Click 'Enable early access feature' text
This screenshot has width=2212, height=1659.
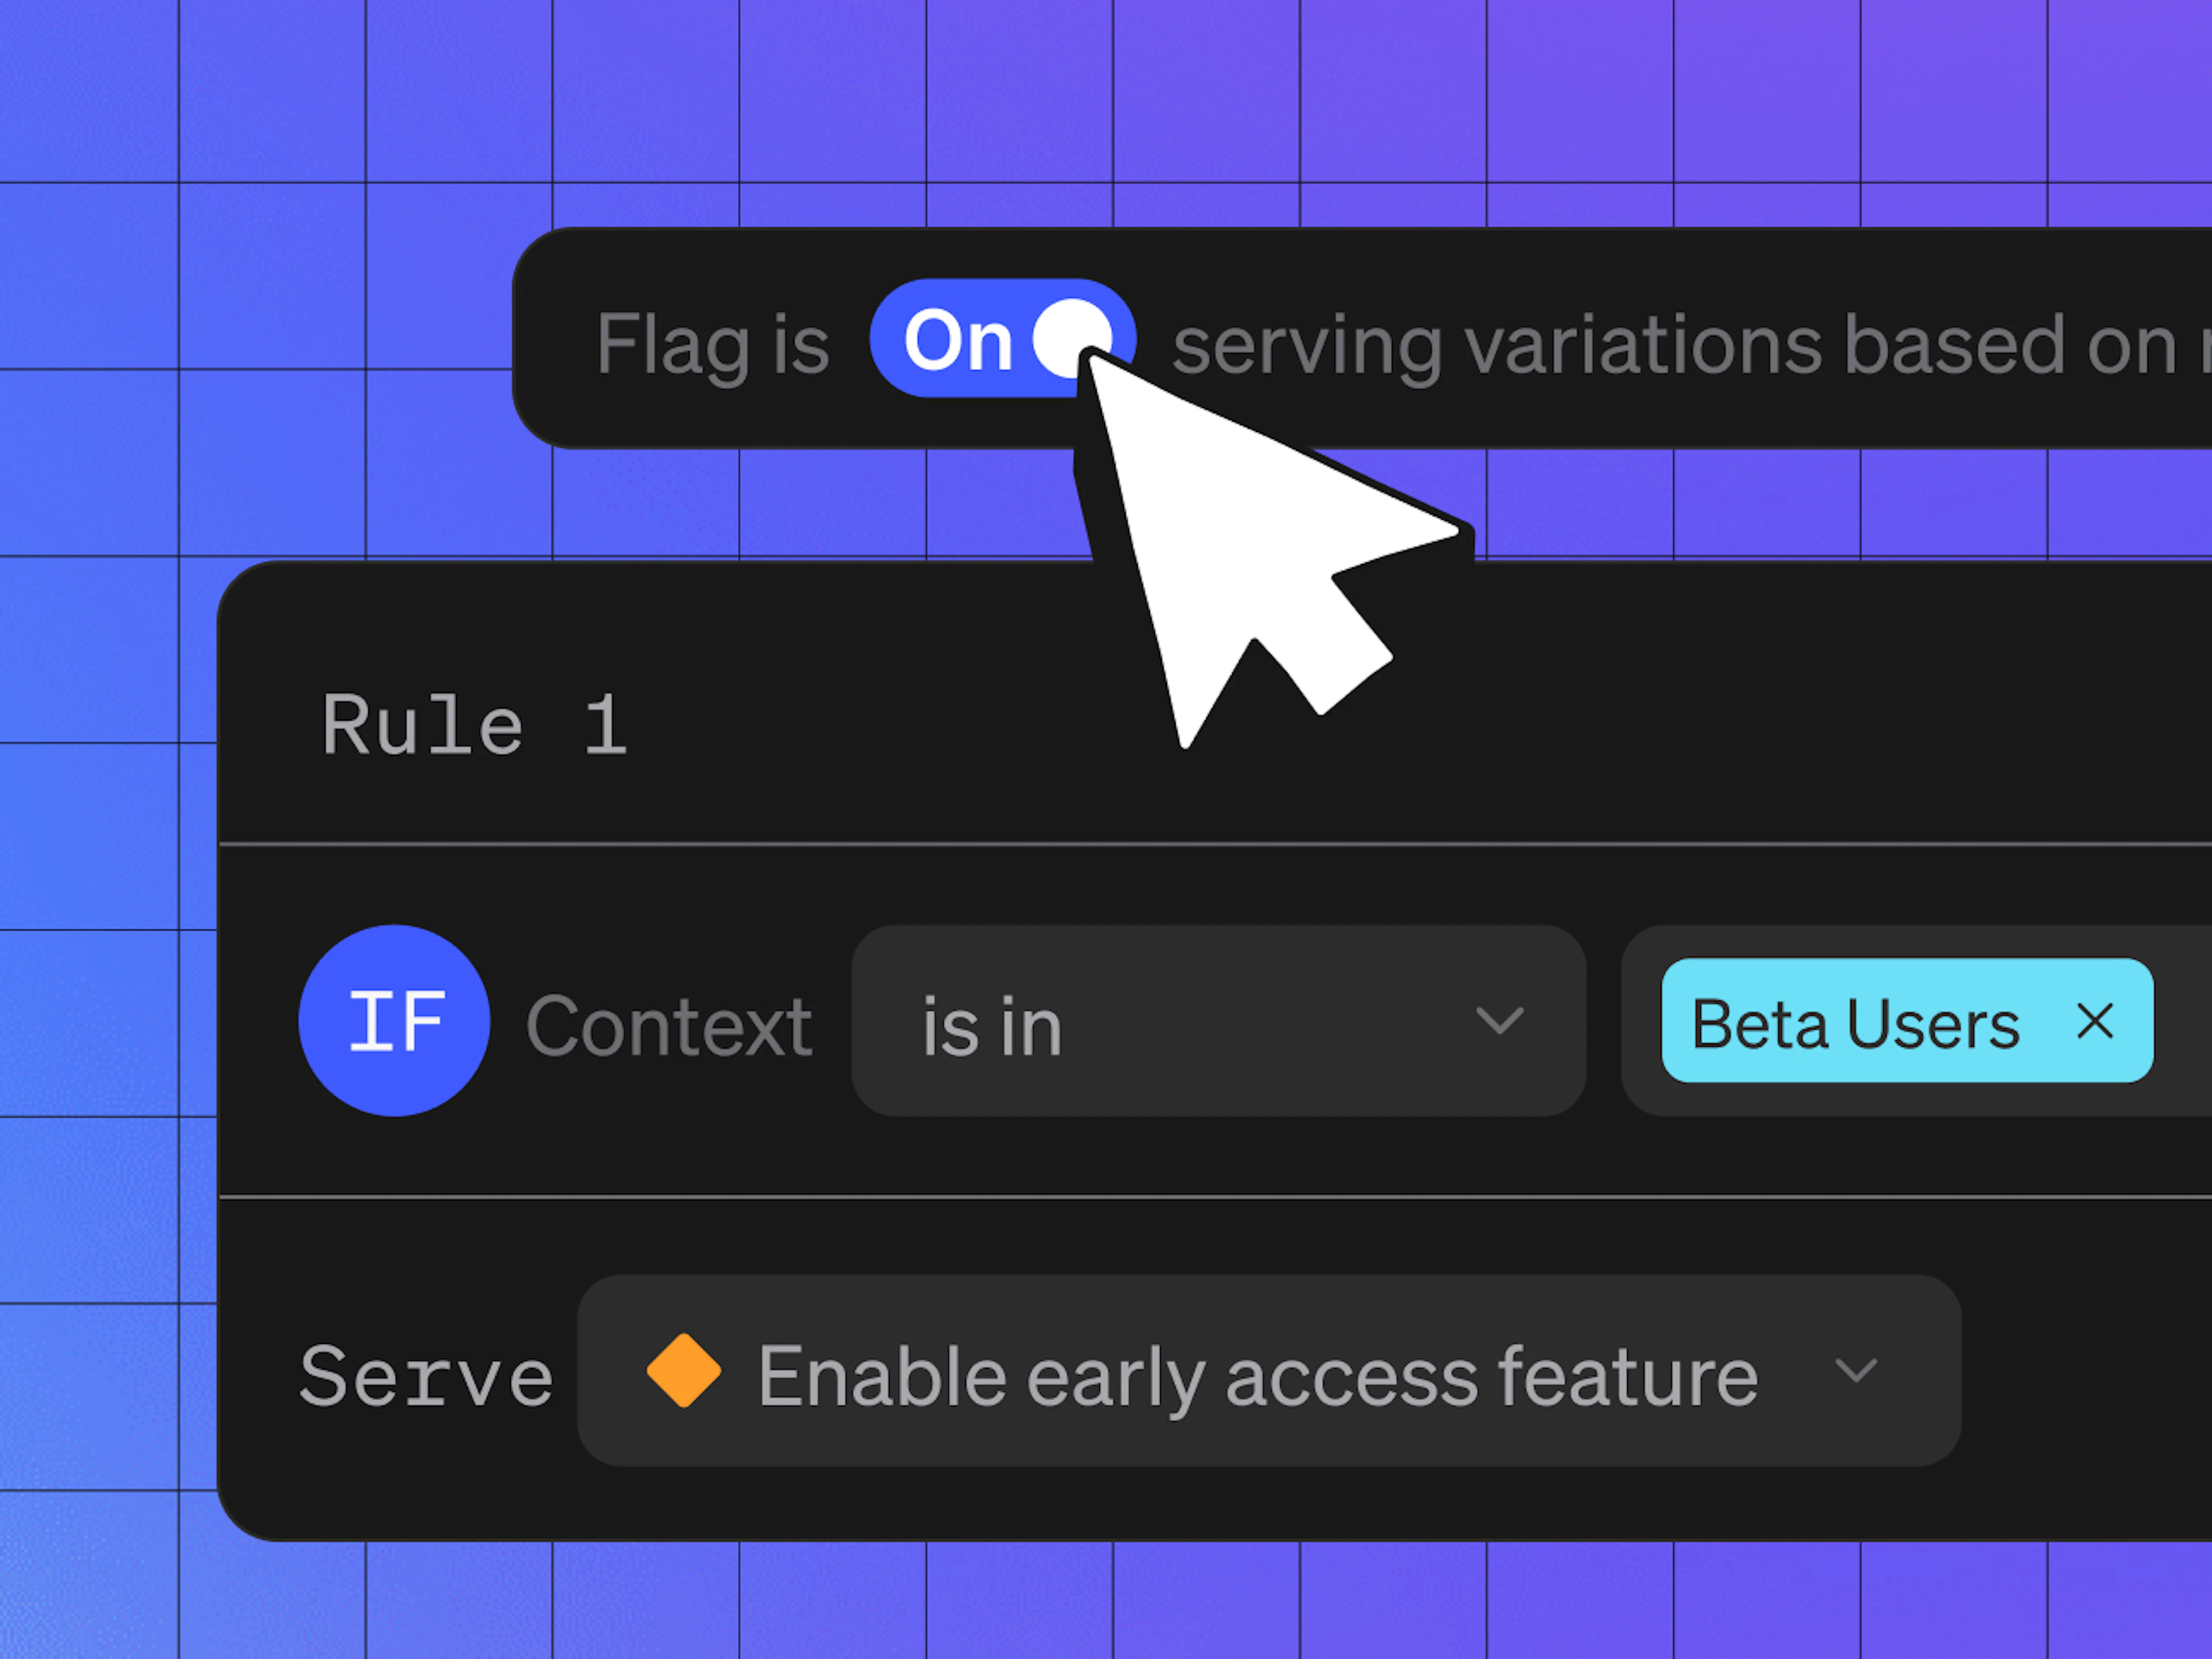tap(1258, 1378)
